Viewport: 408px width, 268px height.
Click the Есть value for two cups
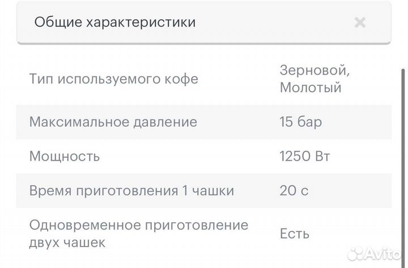point(295,234)
